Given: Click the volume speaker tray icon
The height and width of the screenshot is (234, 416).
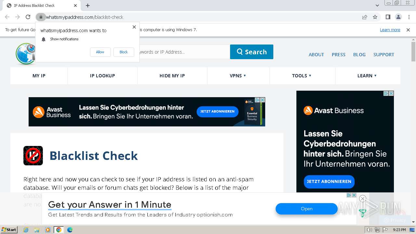Looking at the screenshot, I should [369, 230].
